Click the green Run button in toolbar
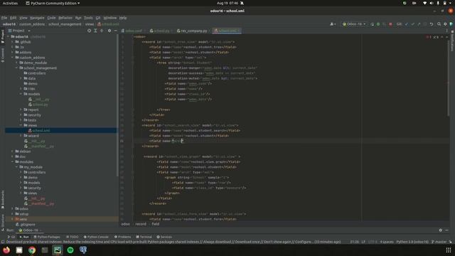This screenshot has width=455, height=256. tap(378, 24)
